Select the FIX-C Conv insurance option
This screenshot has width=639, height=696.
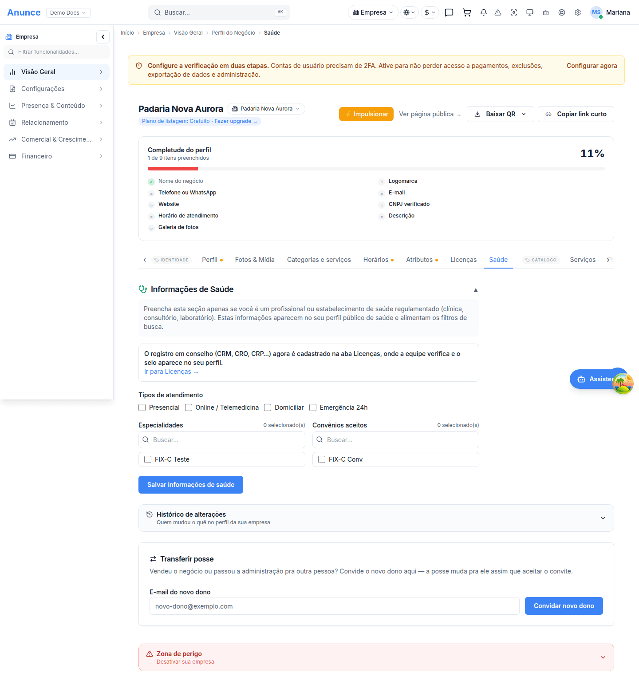click(x=322, y=459)
